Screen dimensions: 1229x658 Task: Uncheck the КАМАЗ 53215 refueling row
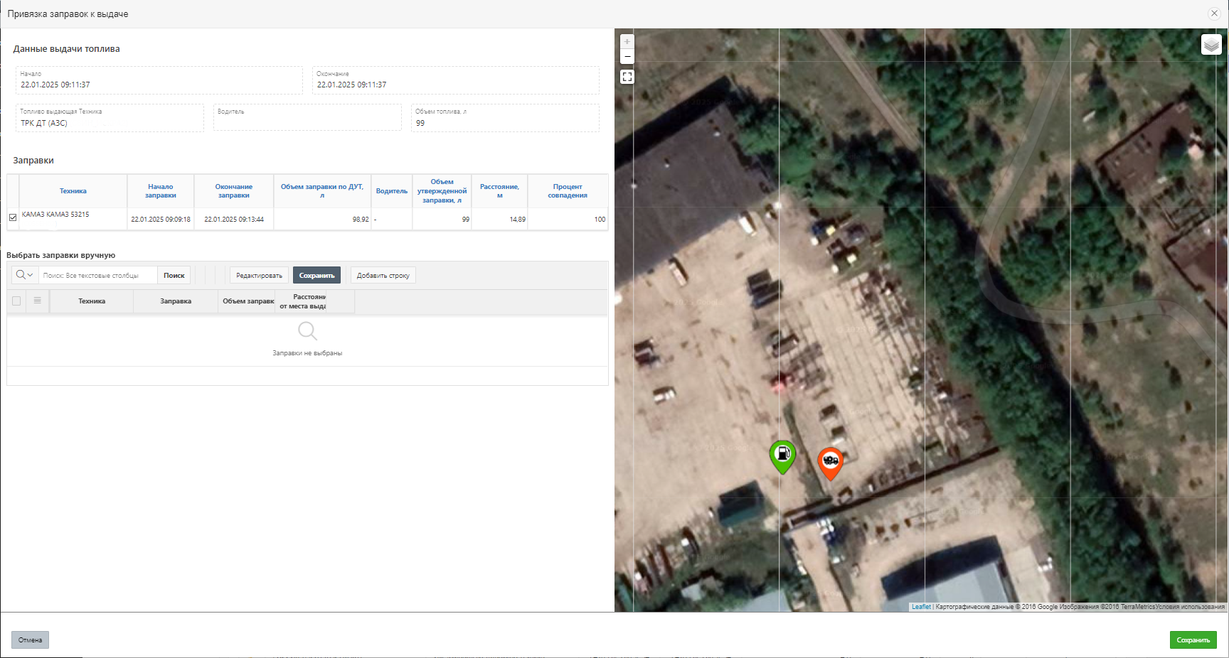point(13,217)
